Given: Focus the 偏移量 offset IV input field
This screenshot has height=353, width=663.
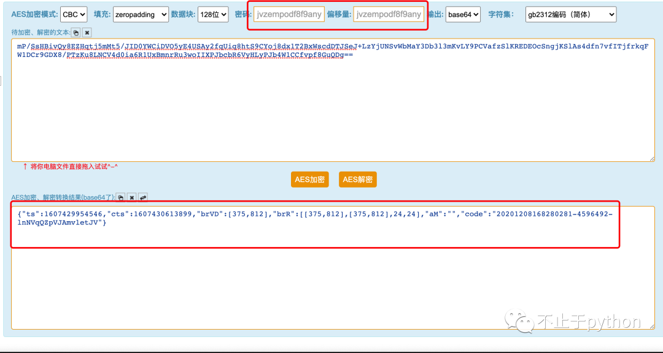Looking at the screenshot, I should pyautogui.click(x=388, y=14).
